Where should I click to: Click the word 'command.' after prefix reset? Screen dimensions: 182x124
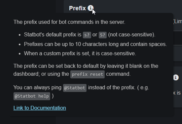pos(118,74)
